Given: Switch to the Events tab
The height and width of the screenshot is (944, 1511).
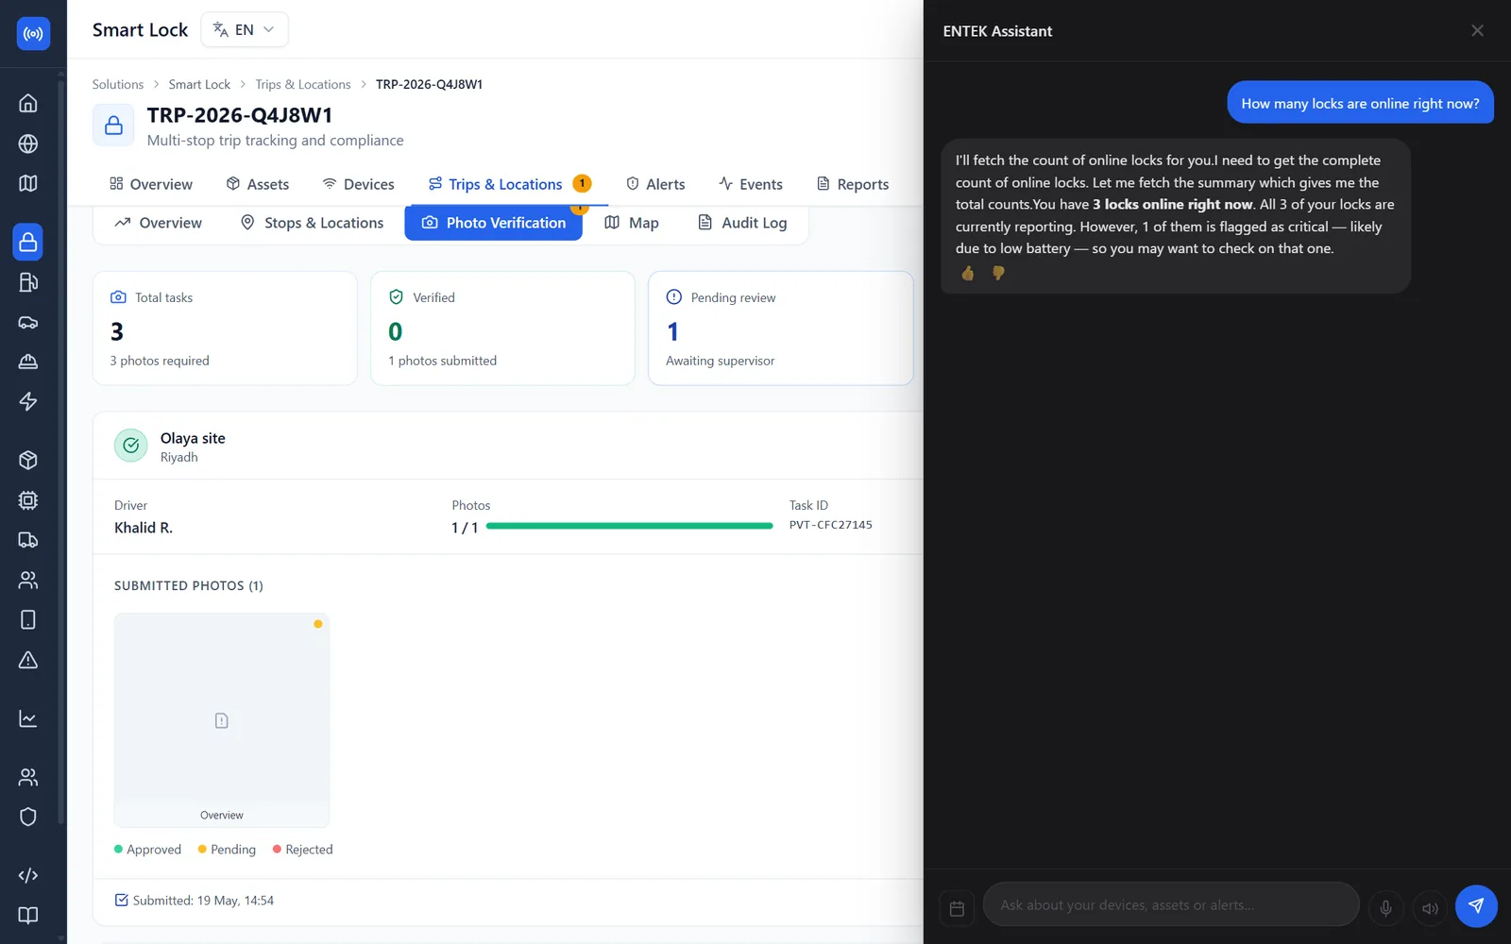Looking at the screenshot, I should [x=751, y=184].
